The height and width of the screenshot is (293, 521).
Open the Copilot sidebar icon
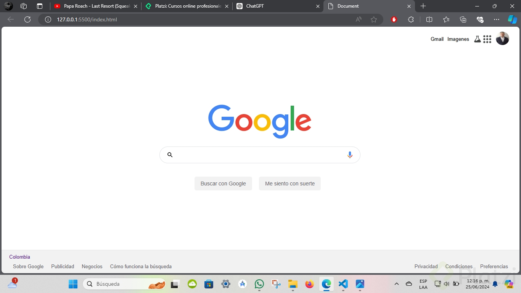(512, 19)
